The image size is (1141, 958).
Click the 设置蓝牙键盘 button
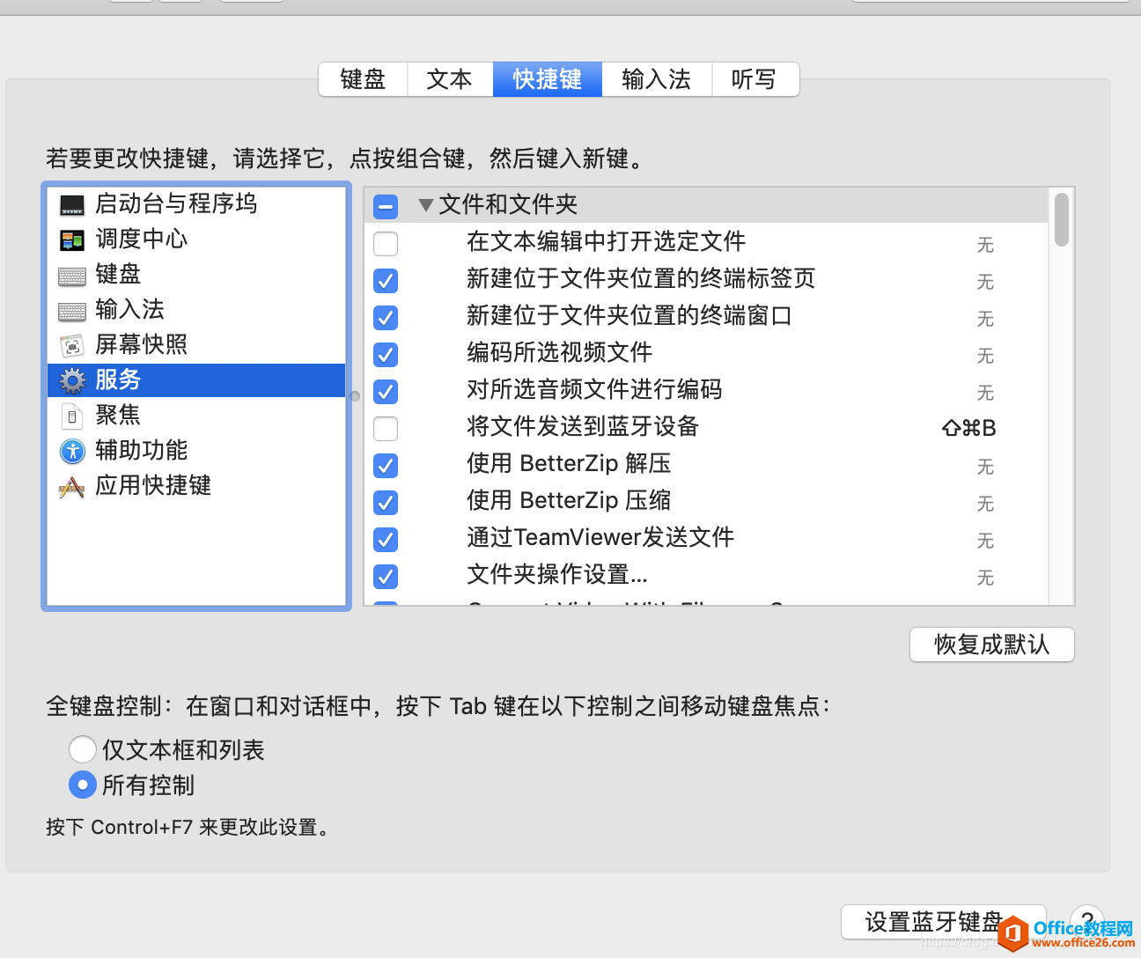pos(943,922)
